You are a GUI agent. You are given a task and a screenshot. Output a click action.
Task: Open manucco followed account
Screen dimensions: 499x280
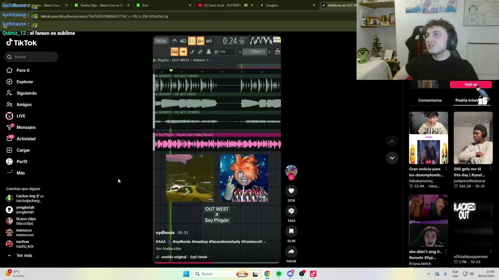tap(20, 233)
